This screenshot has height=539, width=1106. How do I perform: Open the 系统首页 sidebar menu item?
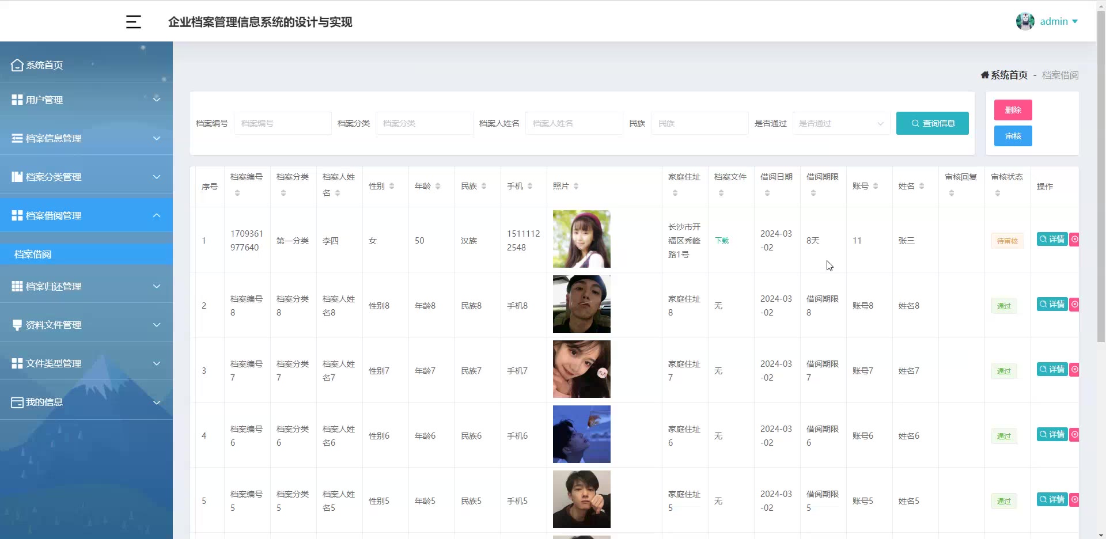[x=86, y=65]
